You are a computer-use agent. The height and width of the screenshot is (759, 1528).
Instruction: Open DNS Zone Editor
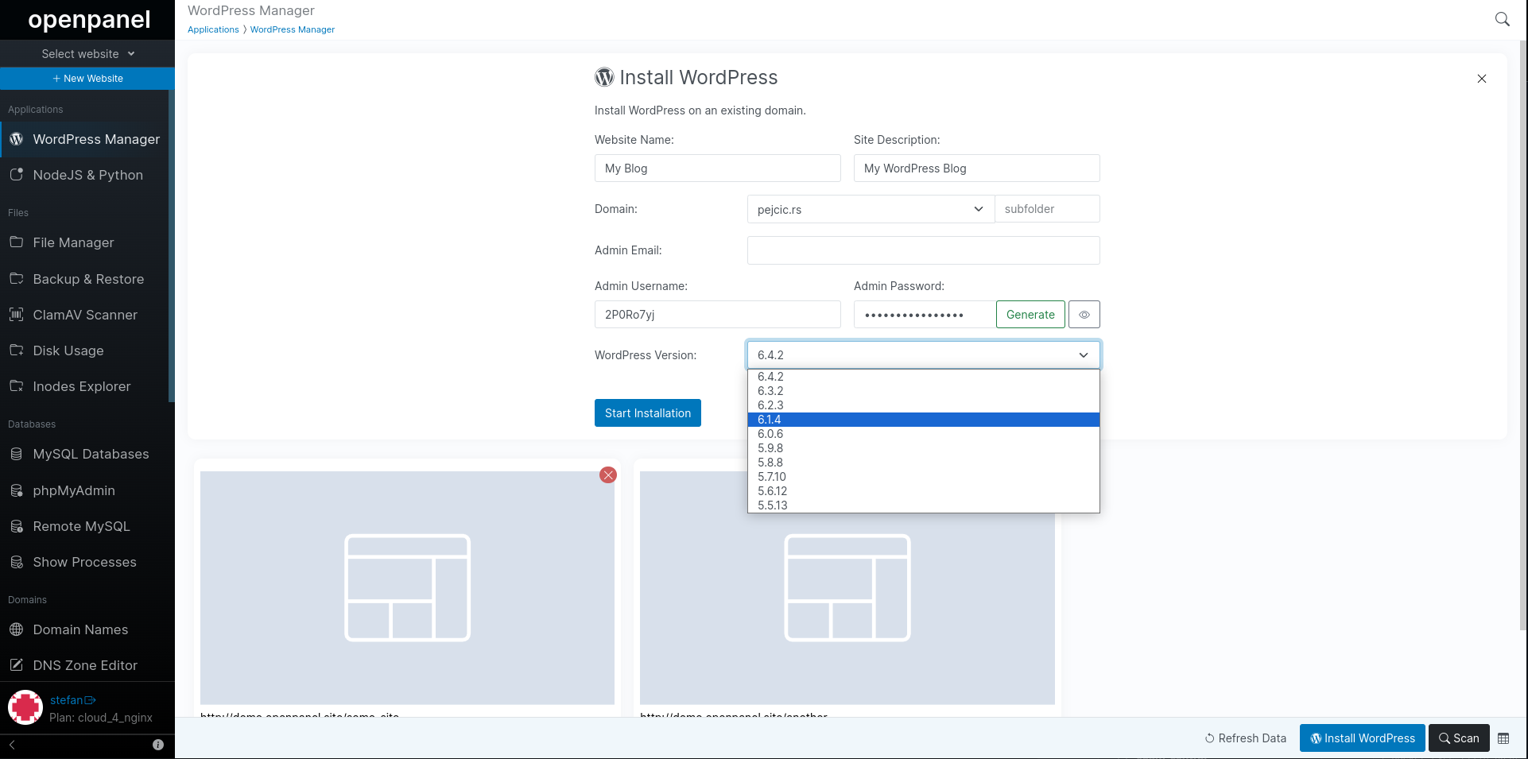(86, 665)
